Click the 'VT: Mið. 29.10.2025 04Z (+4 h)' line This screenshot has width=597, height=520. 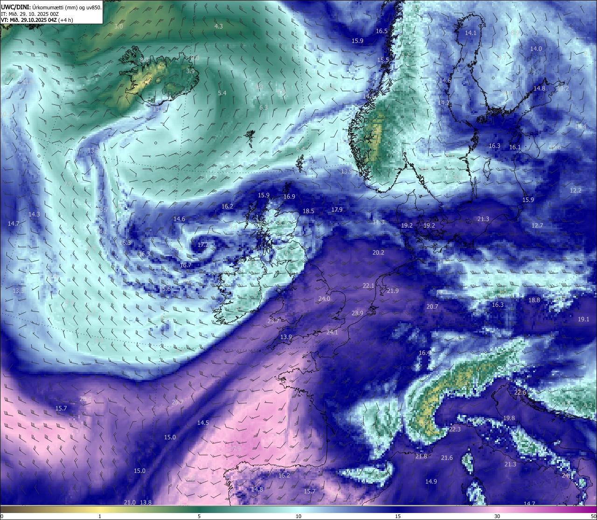[x=37, y=20]
